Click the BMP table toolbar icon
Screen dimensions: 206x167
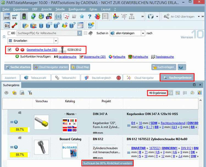point(7,16)
